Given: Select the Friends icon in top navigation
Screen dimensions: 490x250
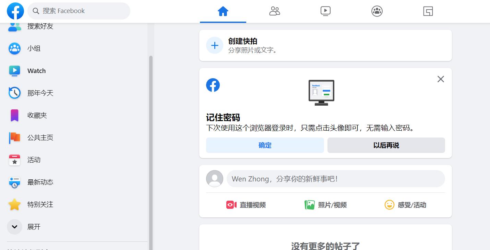Looking at the screenshot, I should 274,11.
